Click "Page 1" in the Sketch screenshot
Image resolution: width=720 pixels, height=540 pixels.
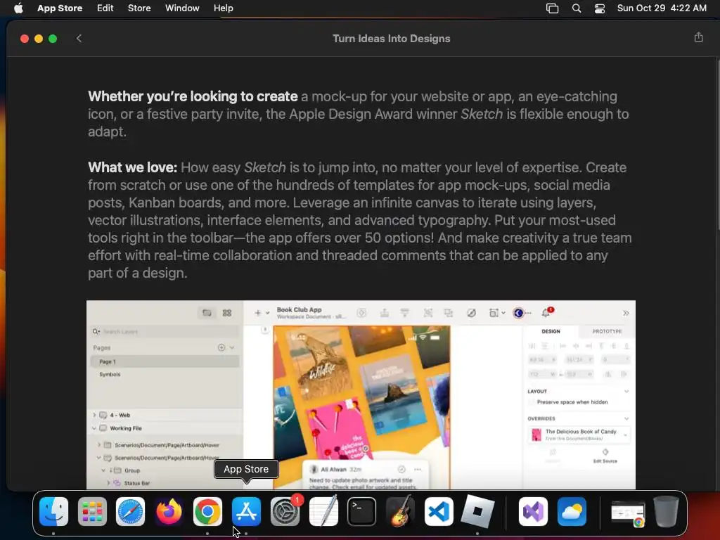(165, 361)
